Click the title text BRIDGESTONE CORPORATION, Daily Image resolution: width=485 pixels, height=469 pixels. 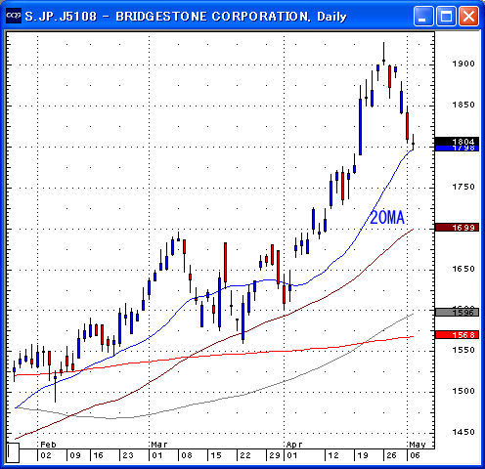point(231,17)
